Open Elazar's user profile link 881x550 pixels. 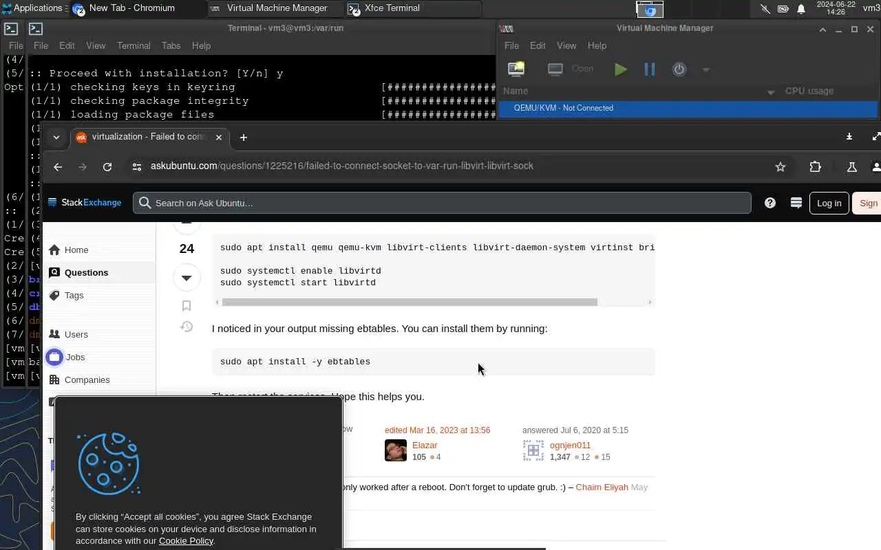425,445
